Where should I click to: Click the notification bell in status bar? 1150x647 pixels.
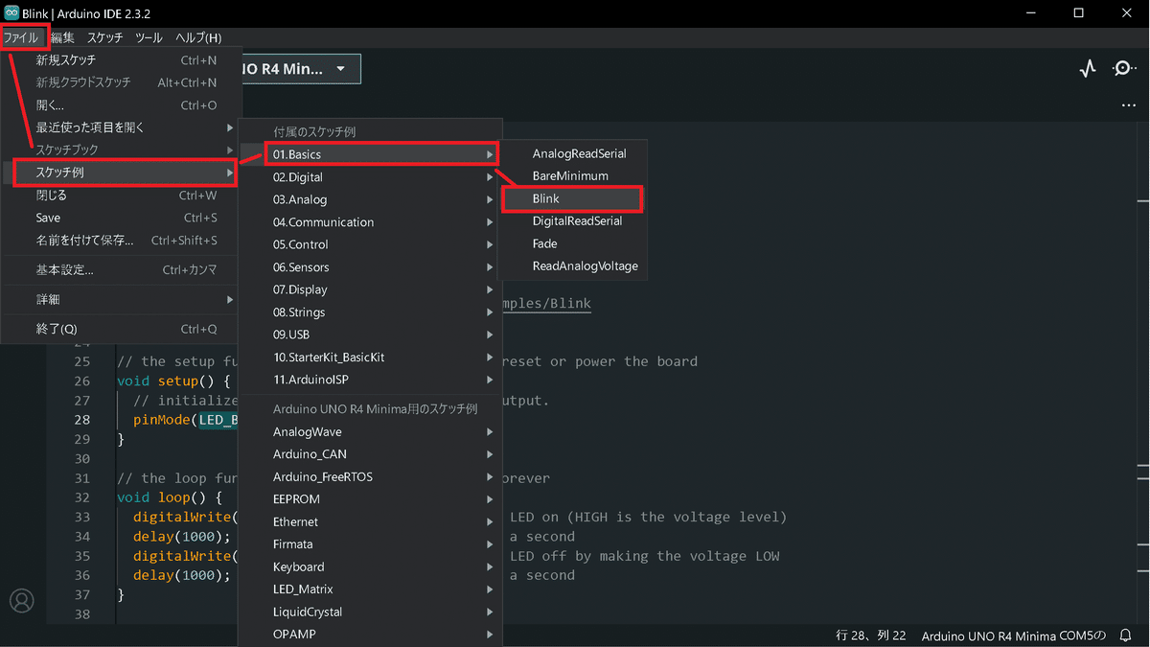point(1126,635)
